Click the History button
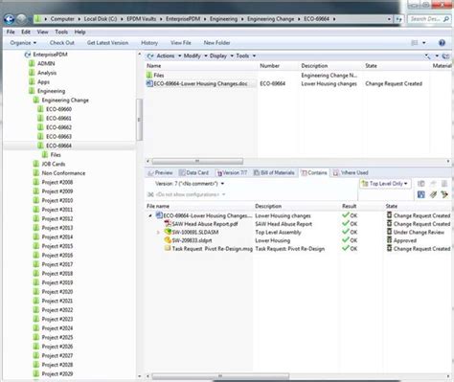 149,43
